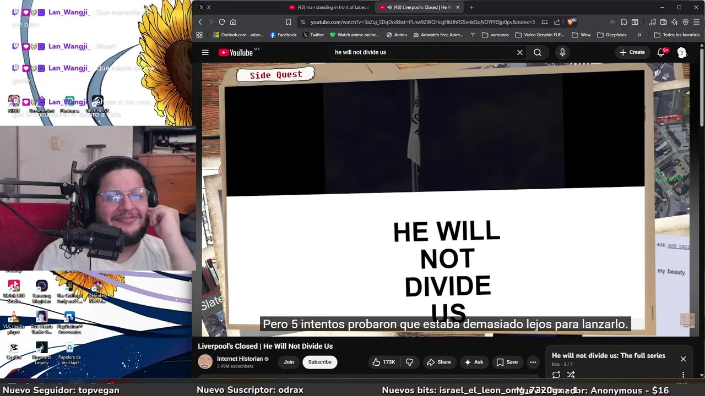Screen dimensions: 705x396
Task: Close the full series playlist panel
Action: tap(683, 359)
